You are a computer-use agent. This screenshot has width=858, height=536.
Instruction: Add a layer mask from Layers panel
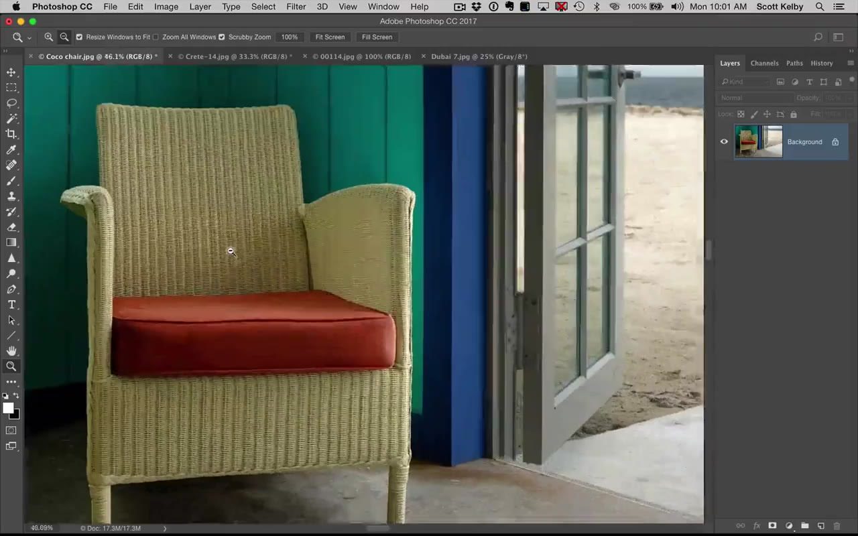click(772, 526)
